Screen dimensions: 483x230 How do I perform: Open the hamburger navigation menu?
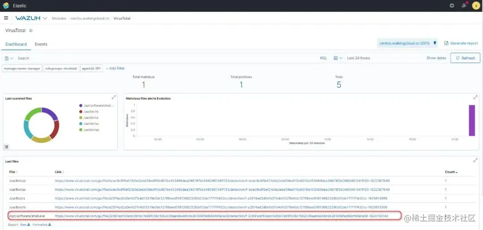(x=6, y=18)
